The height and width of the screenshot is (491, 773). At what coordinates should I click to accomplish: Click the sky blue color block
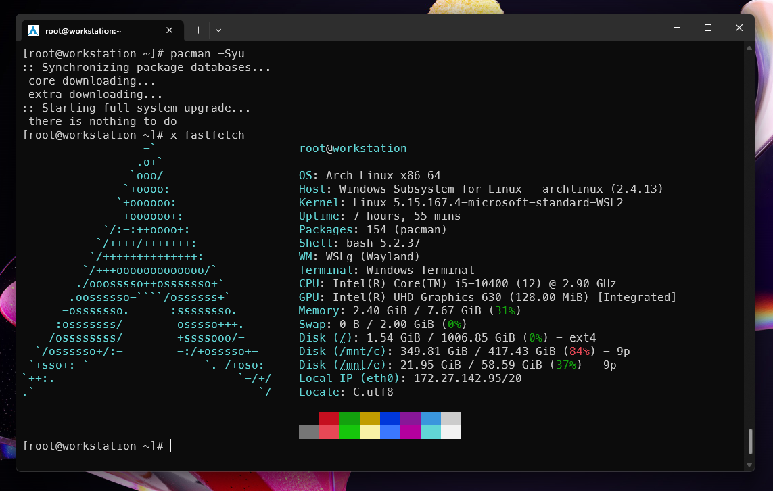click(x=430, y=419)
